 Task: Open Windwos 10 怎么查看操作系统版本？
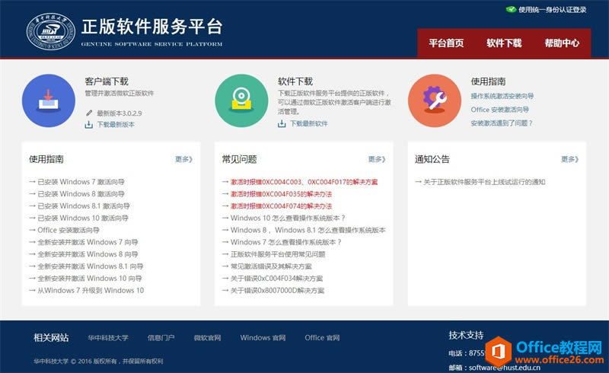coord(288,218)
